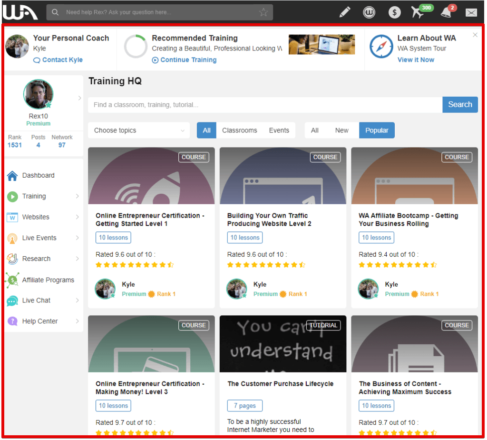The width and height of the screenshot is (487, 440).
Task: Select the Classrooms filter tab
Action: click(240, 130)
